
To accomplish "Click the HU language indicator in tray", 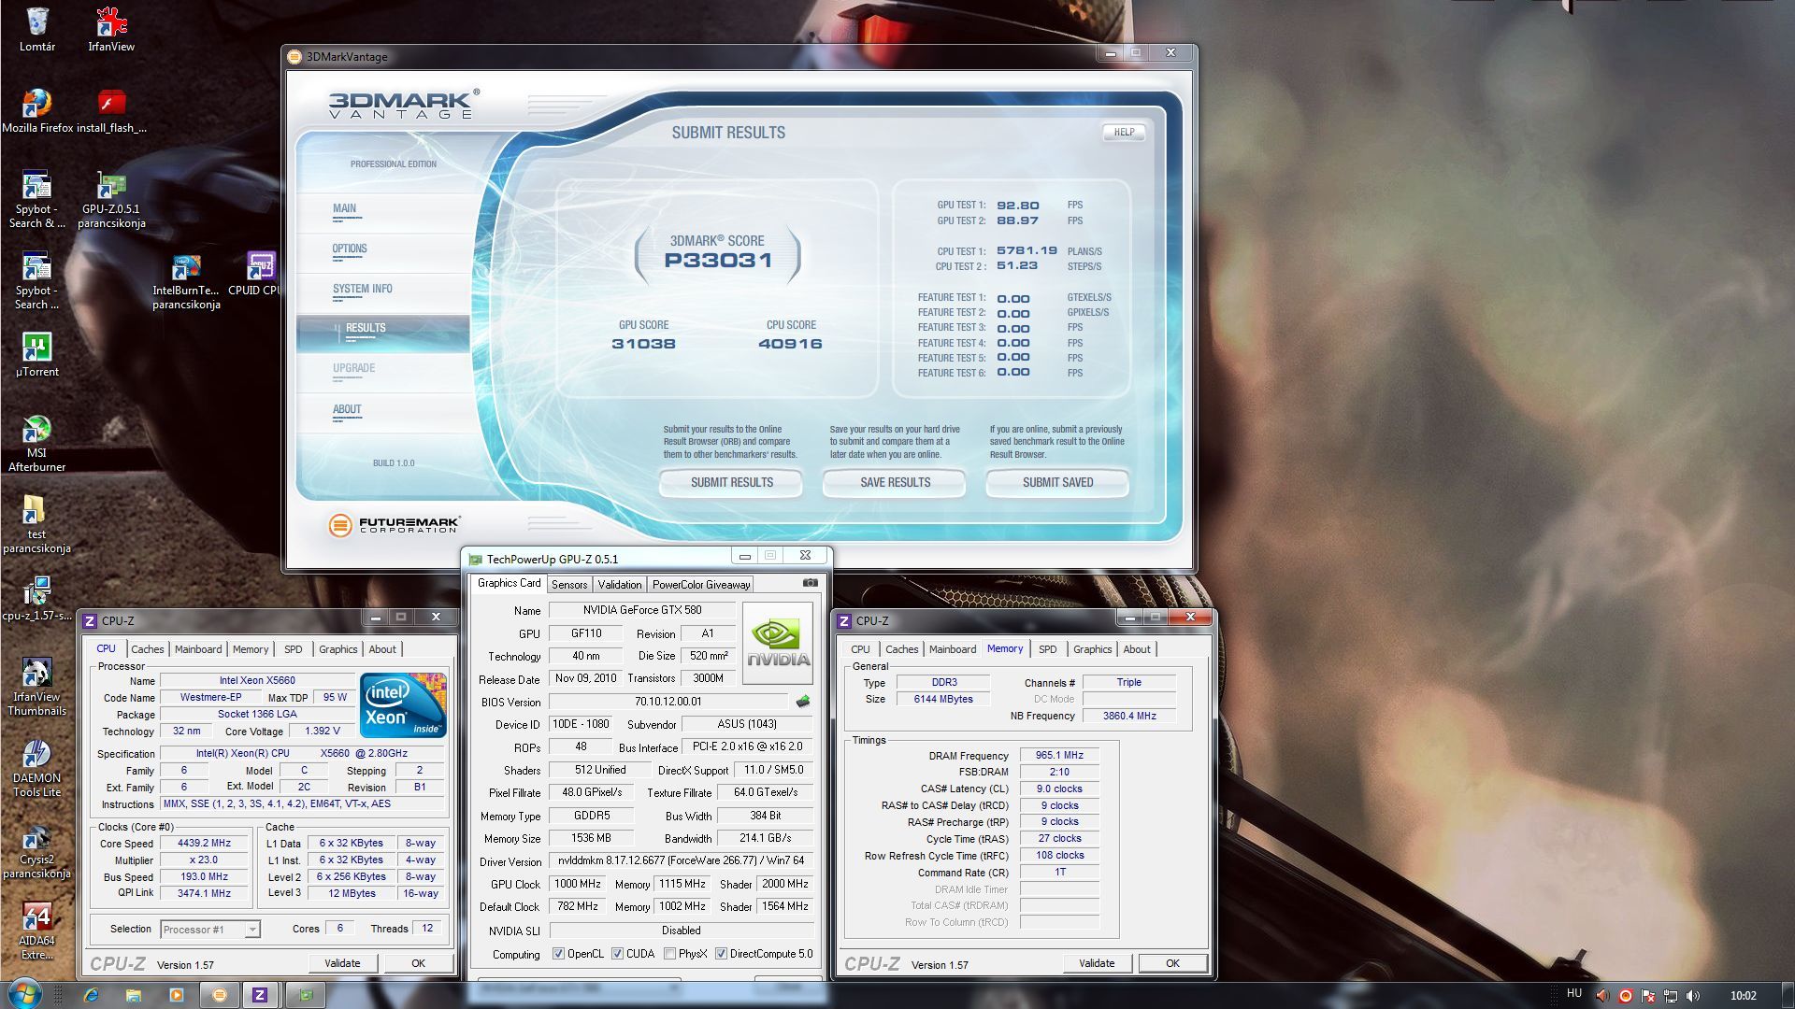I will click(1574, 994).
